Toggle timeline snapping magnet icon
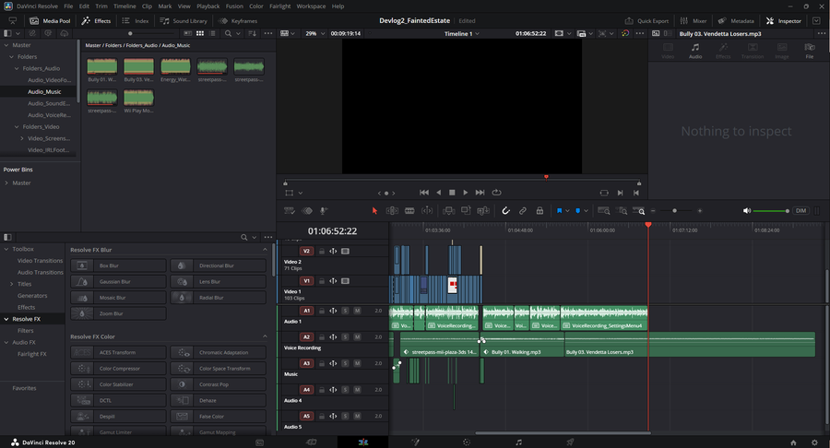The image size is (830, 448). [x=505, y=211]
